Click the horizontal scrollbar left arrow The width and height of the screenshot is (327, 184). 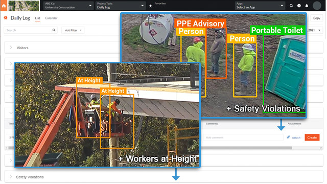7,148
